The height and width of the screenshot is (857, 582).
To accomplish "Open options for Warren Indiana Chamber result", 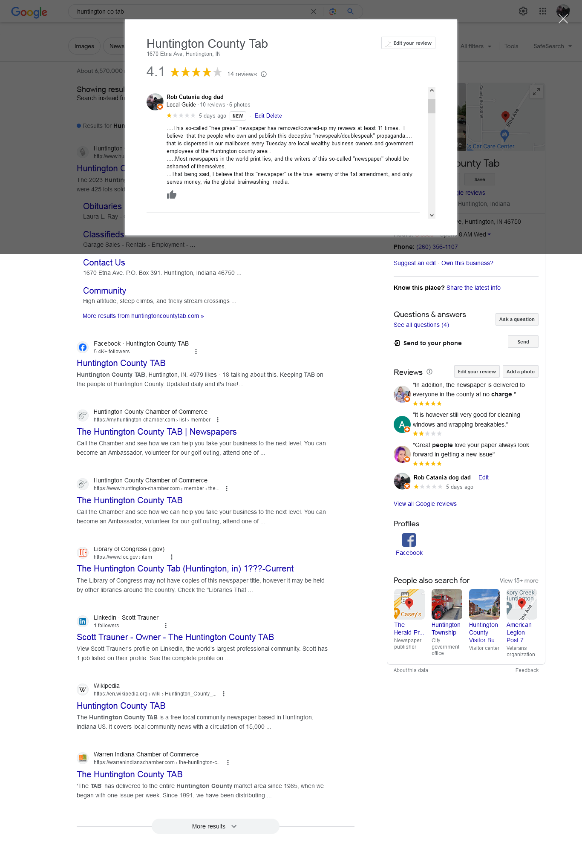I will [228, 762].
